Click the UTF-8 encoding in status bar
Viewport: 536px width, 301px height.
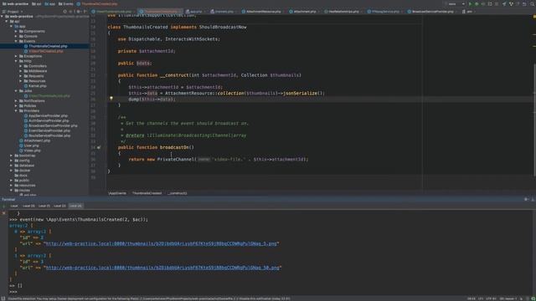[491, 298]
